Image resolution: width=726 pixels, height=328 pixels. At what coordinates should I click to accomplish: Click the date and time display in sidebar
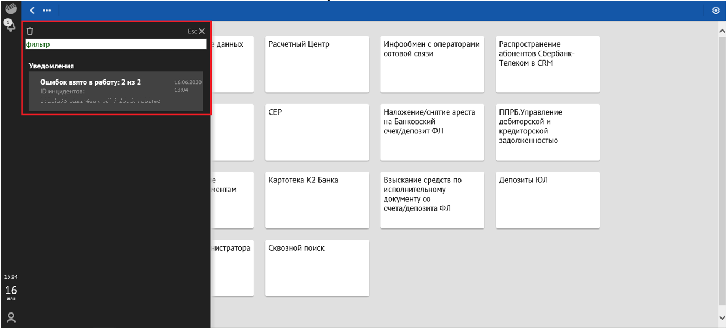pos(11,288)
